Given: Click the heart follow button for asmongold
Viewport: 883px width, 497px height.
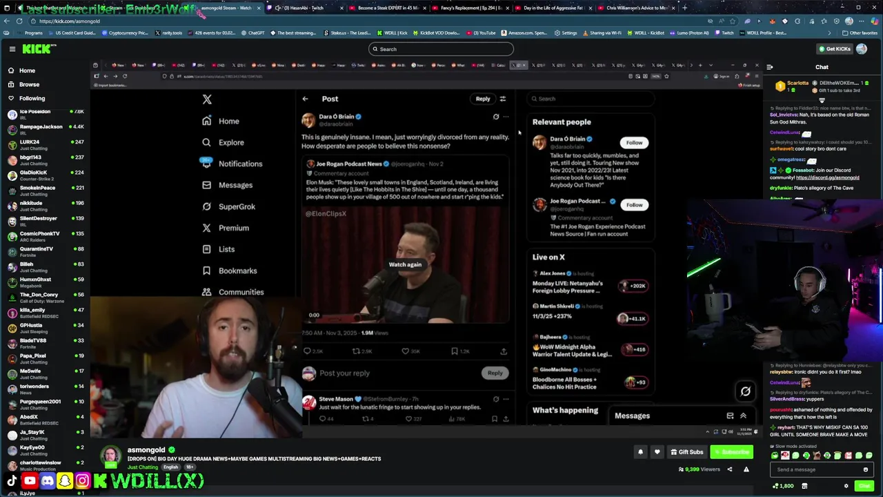Looking at the screenshot, I should click(657, 452).
